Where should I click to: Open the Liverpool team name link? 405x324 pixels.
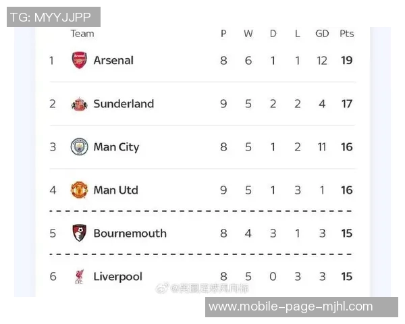pos(118,277)
